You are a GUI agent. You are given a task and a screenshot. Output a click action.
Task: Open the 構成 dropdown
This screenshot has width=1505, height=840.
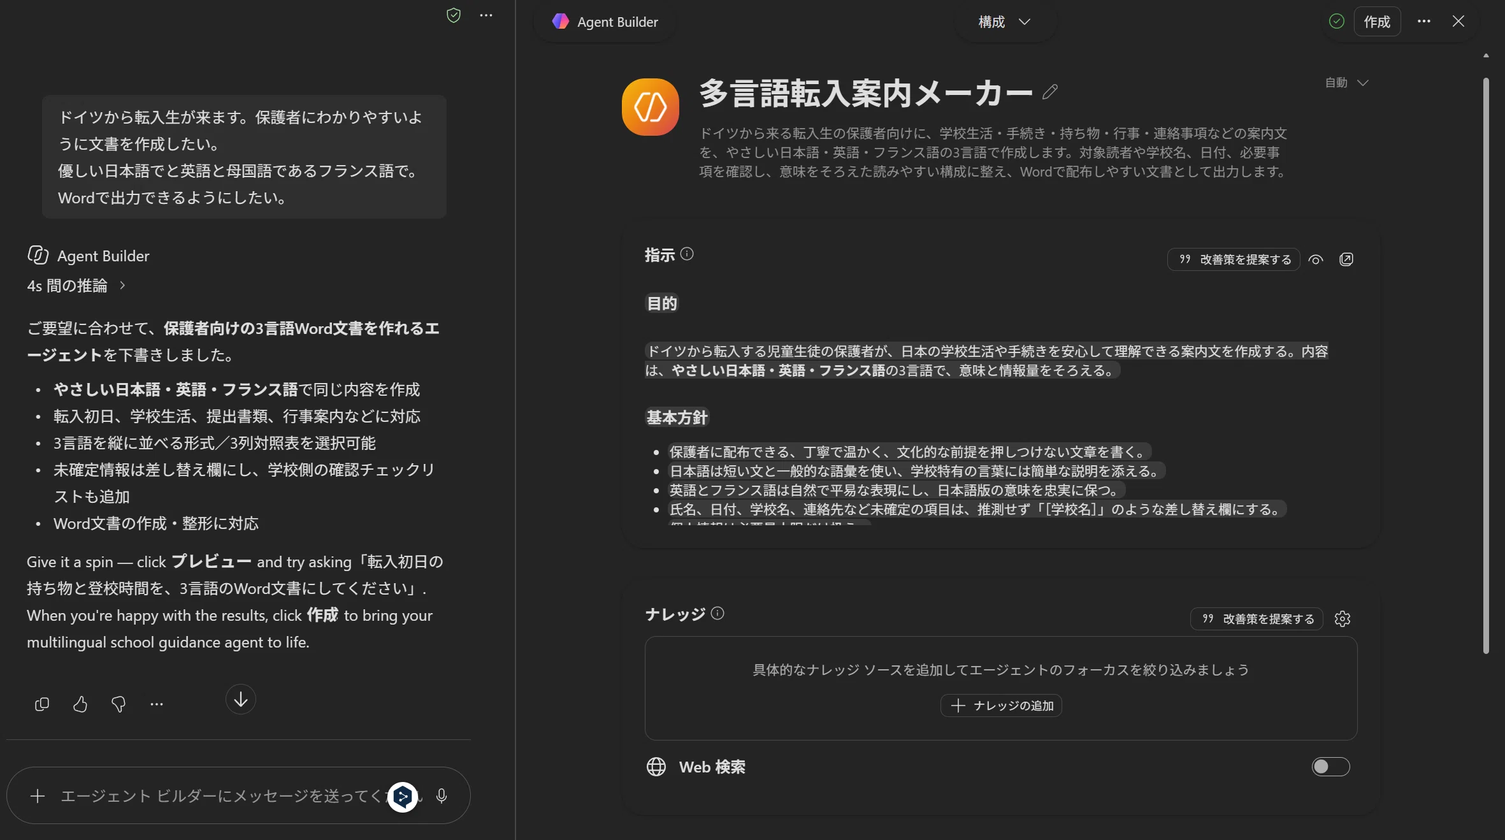1004,22
